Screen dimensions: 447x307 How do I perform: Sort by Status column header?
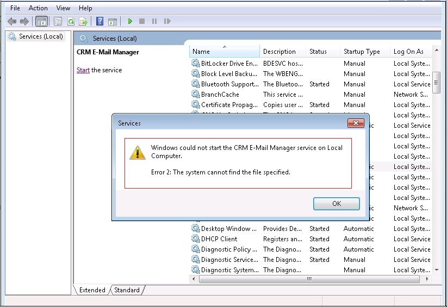[323, 52]
